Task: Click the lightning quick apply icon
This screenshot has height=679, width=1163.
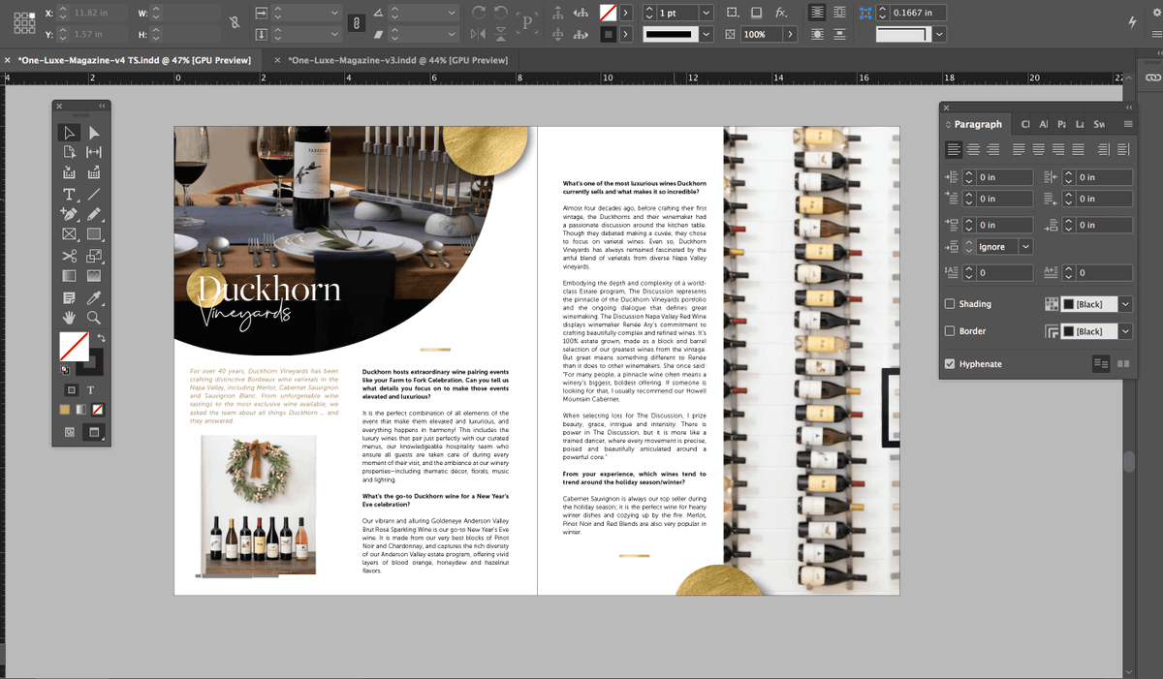Action: (1131, 21)
